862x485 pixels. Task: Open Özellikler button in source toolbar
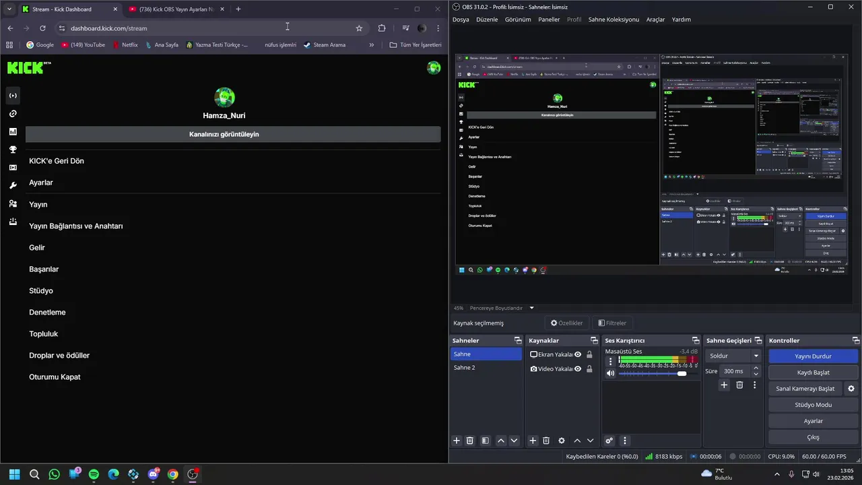[x=566, y=323]
